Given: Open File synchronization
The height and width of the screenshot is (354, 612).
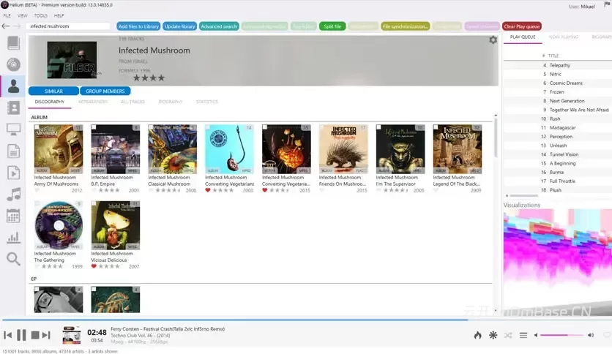Looking at the screenshot, I should (x=405, y=26).
